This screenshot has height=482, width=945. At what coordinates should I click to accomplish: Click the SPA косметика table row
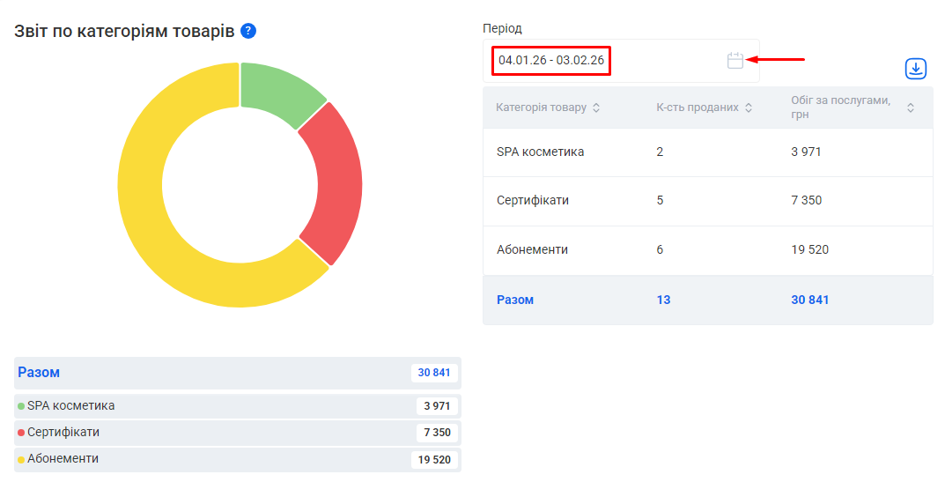coord(707,152)
